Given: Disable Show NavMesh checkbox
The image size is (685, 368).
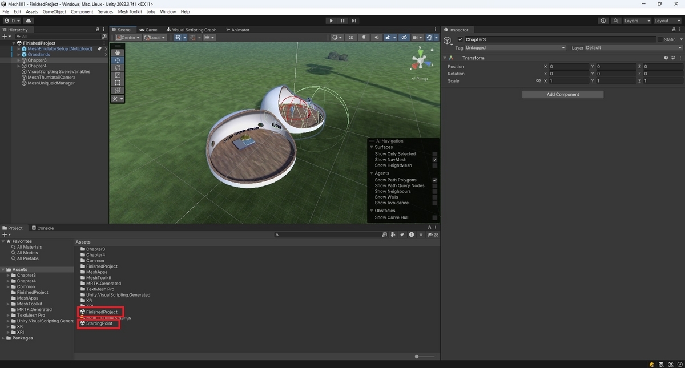Looking at the screenshot, I should [x=435, y=160].
